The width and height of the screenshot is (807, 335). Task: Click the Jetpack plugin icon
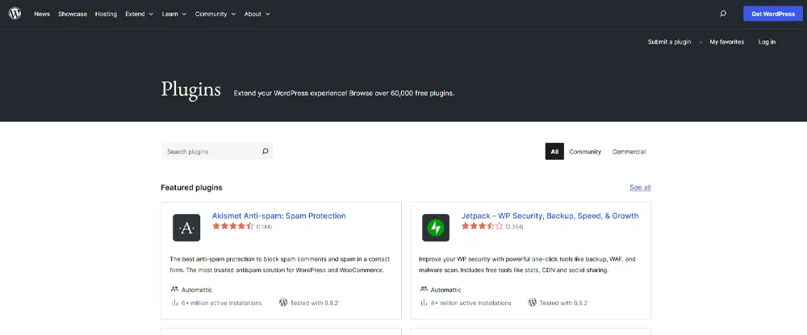click(436, 228)
